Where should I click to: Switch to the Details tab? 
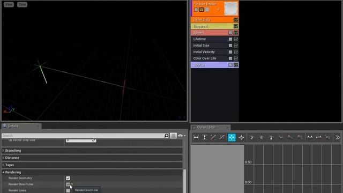coord(21,126)
